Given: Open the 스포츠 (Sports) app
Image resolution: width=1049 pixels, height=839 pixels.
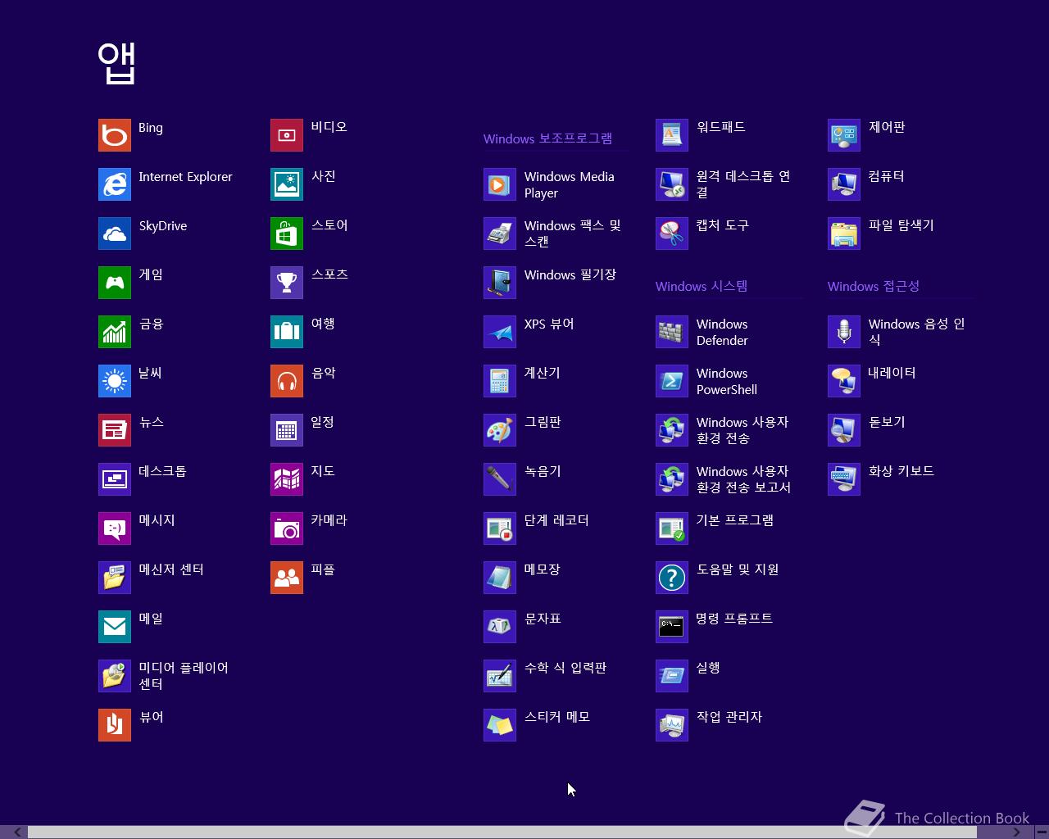Looking at the screenshot, I should pos(310,283).
